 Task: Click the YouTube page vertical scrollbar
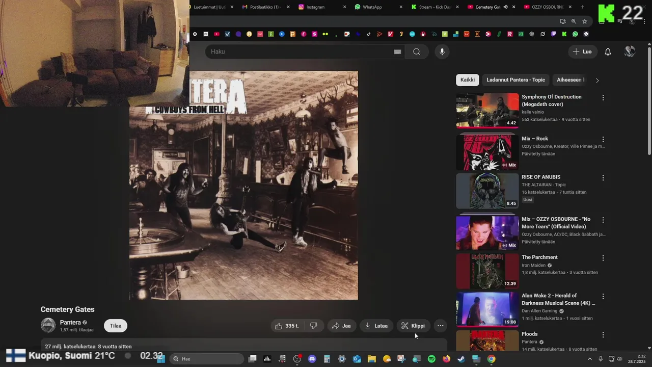click(x=649, y=101)
